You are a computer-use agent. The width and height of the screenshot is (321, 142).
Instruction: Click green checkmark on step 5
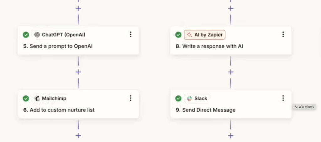point(26,35)
